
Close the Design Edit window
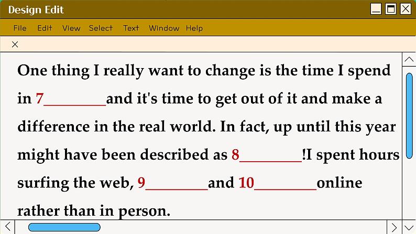[x=406, y=9]
